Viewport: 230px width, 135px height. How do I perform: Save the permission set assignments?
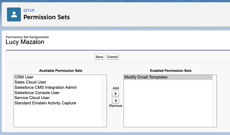tap(99, 57)
